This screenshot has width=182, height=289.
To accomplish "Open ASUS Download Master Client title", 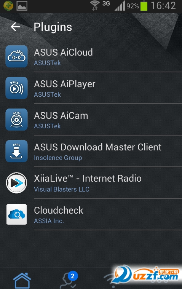I will coord(98,147).
